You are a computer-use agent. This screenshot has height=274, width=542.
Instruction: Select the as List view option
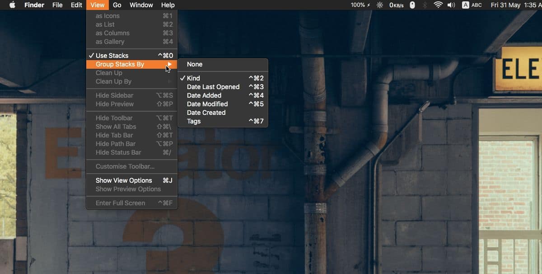click(132, 24)
